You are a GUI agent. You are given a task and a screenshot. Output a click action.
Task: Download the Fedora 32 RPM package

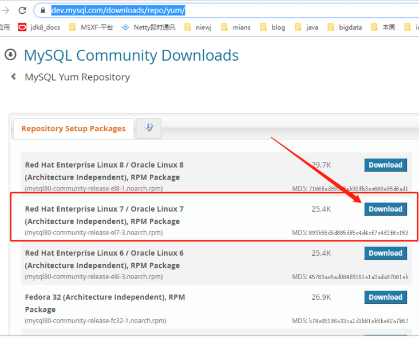click(x=385, y=297)
